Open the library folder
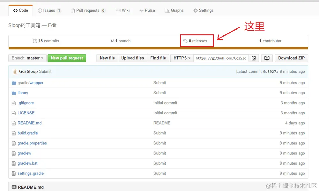319x191 pixels. 23,93
